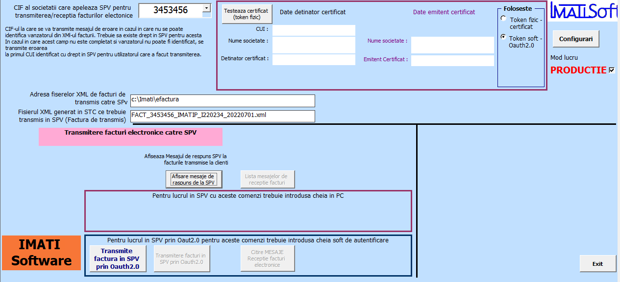Click Lista mesajelor de receptie facturi button
The image size is (620, 282).
pos(268,179)
